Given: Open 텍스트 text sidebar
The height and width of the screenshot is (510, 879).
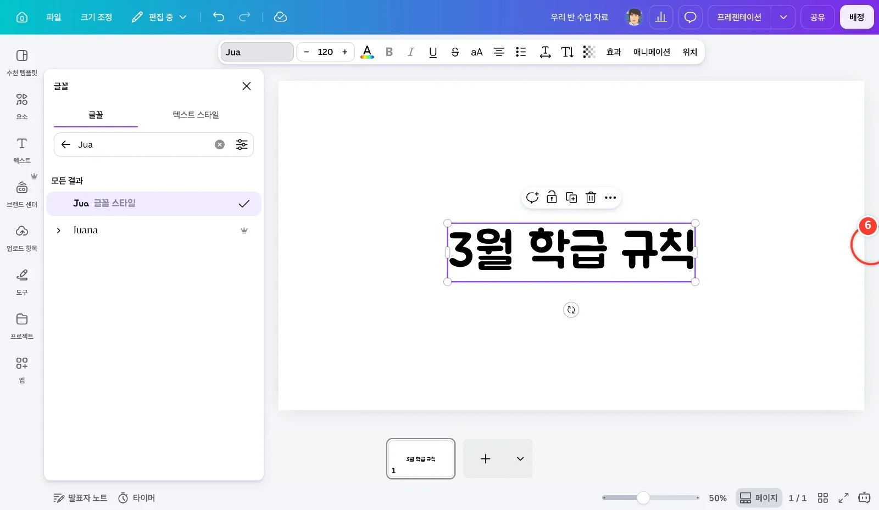Looking at the screenshot, I should (x=22, y=150).
